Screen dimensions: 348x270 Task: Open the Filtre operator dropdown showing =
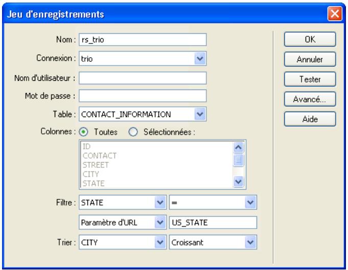click(x=213, y=202)
